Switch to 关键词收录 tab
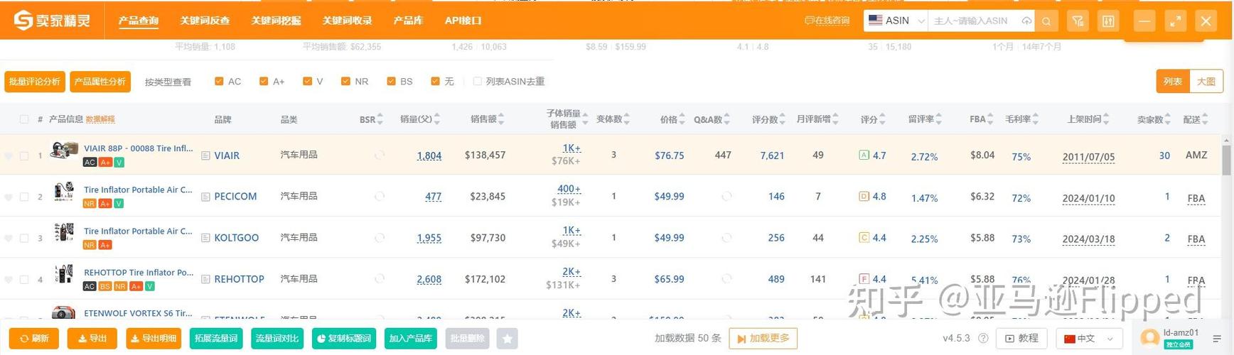Image resolution: width=1234 pixels, height=355 pixels. click(x=347, y=21)
